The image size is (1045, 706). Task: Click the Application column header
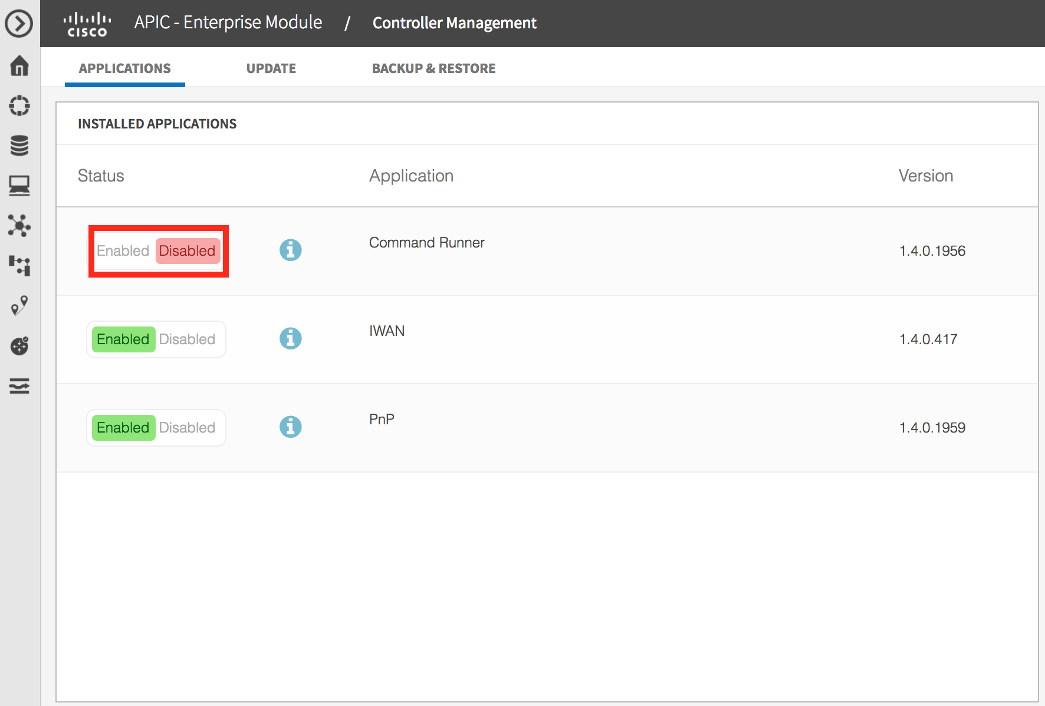411,176
